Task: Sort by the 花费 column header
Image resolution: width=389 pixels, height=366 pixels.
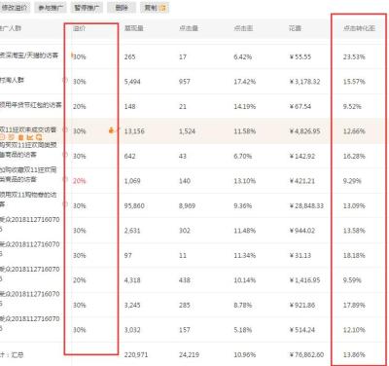Action: pos(295,28)
